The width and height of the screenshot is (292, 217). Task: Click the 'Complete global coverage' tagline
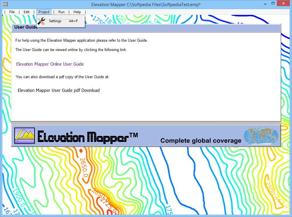coord(201,141)
